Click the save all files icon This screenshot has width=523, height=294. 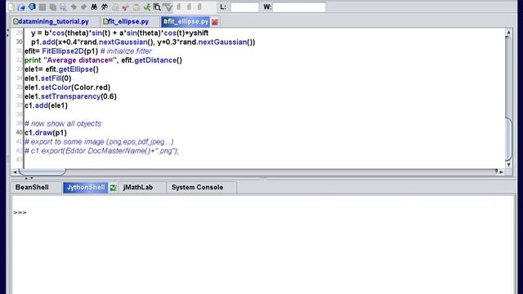coord(52,7)
